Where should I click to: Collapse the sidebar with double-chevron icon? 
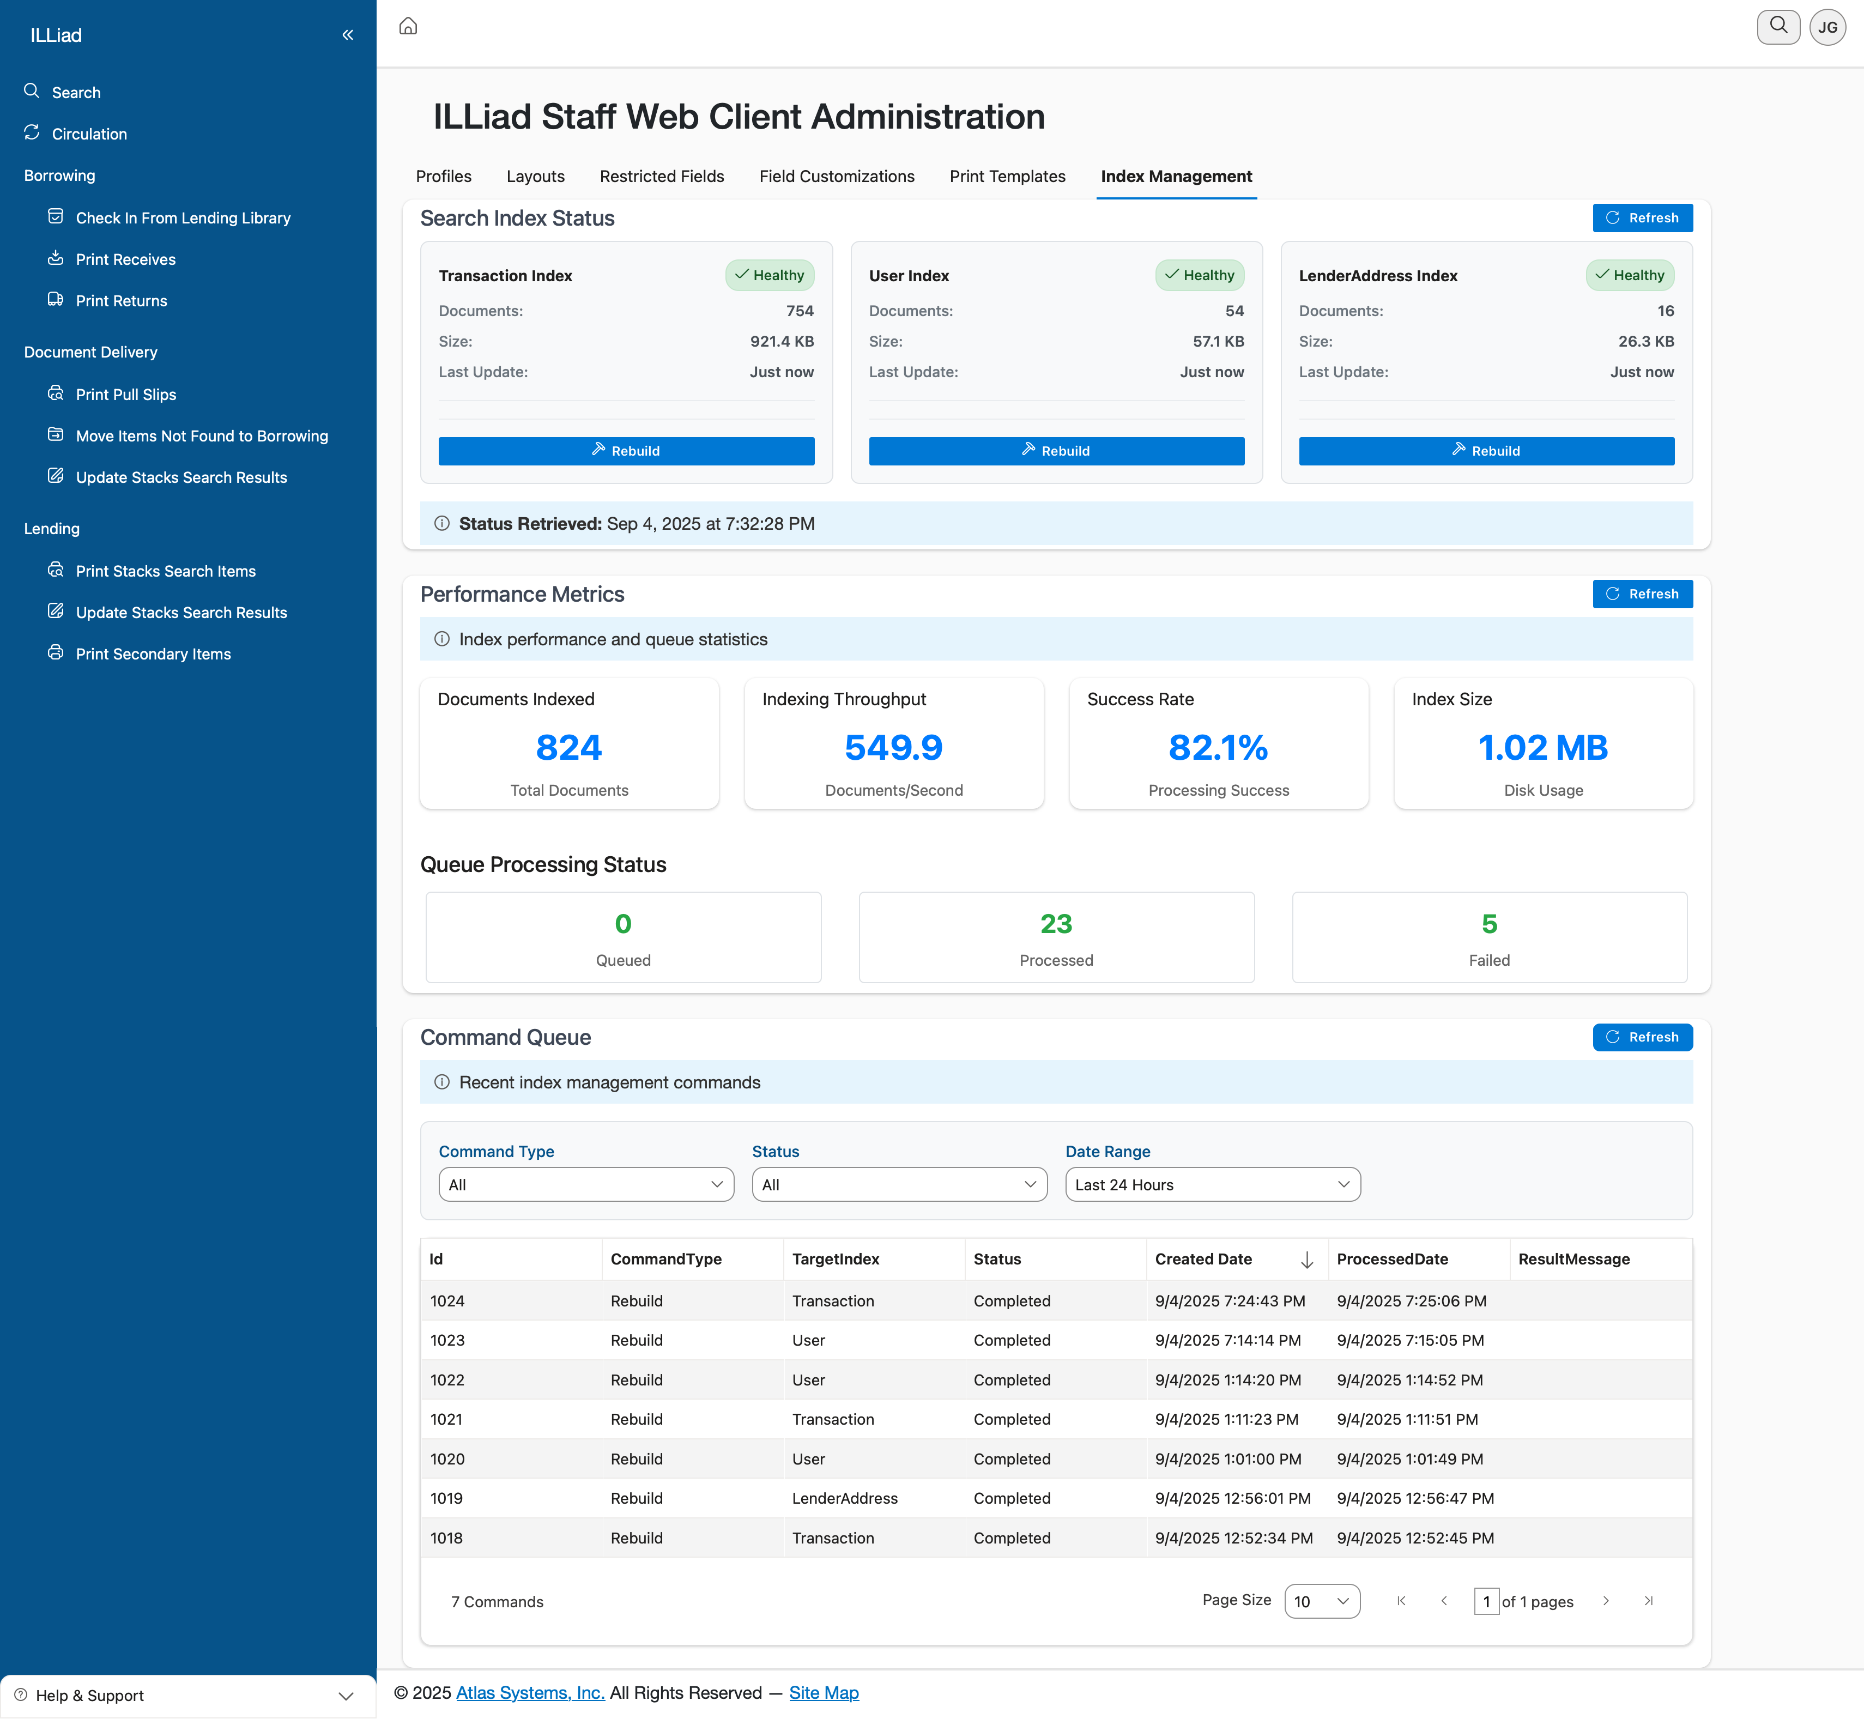(348, 35)
